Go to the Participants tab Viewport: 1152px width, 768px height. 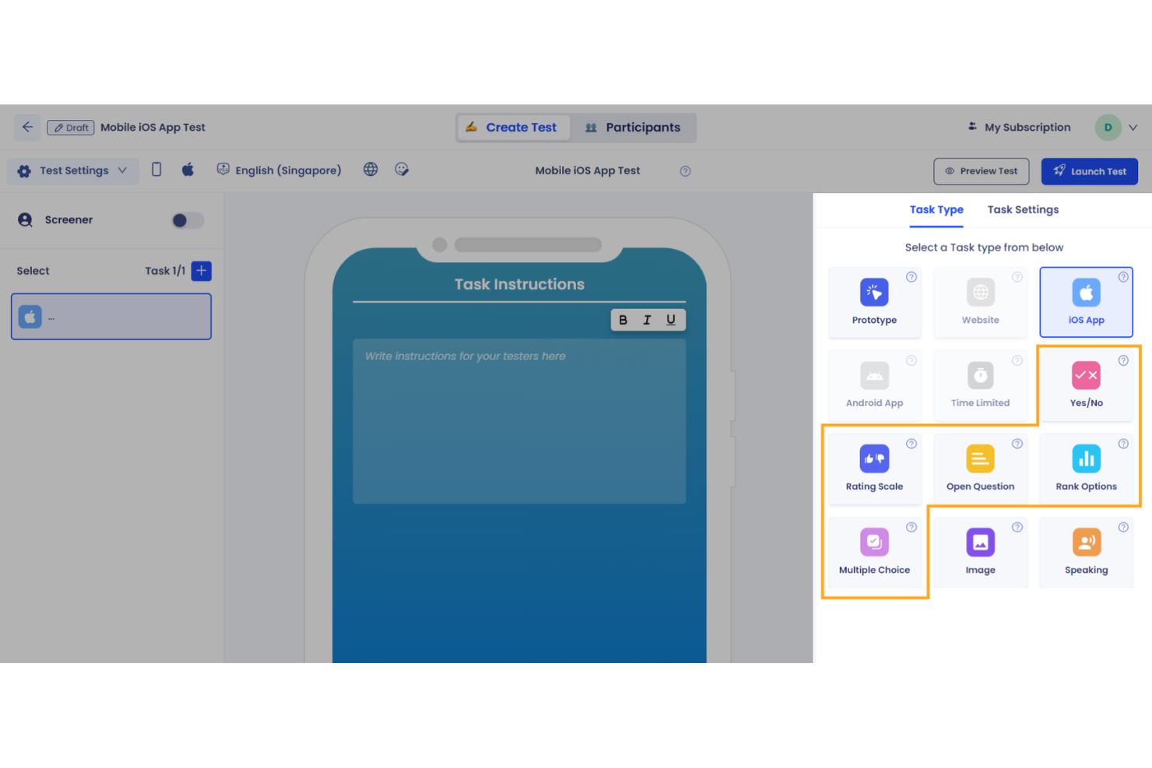[x=634, y=127]
